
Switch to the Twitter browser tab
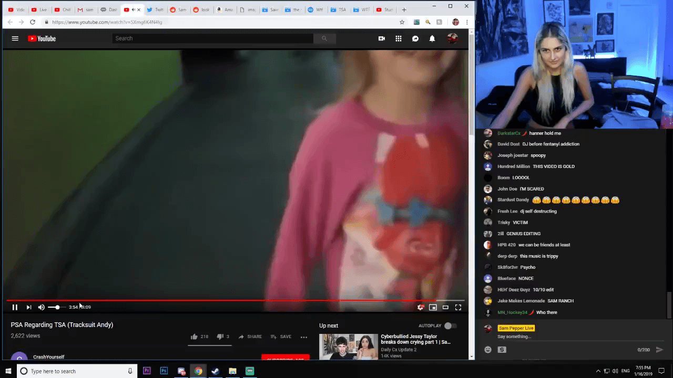pos(155,9)
